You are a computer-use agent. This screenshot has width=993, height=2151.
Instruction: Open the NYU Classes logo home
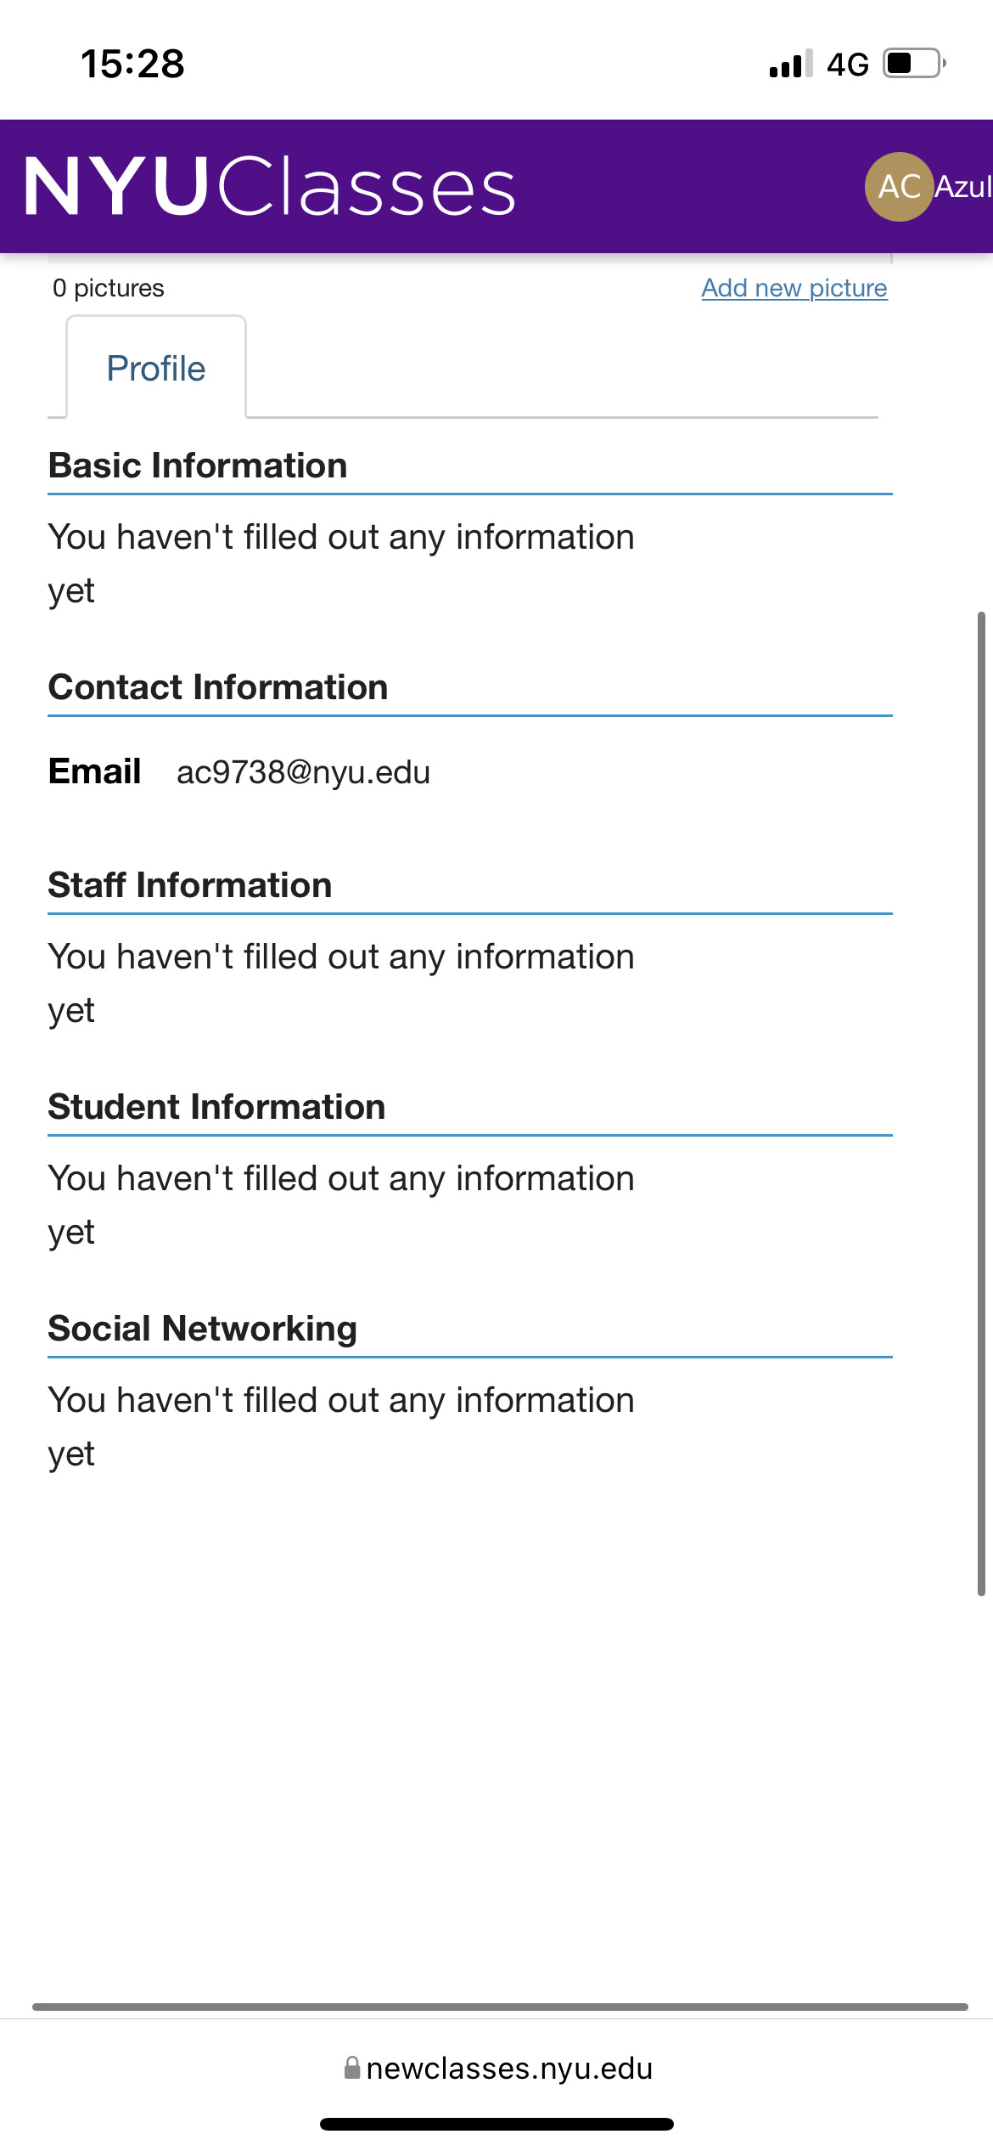coord(270,187)
